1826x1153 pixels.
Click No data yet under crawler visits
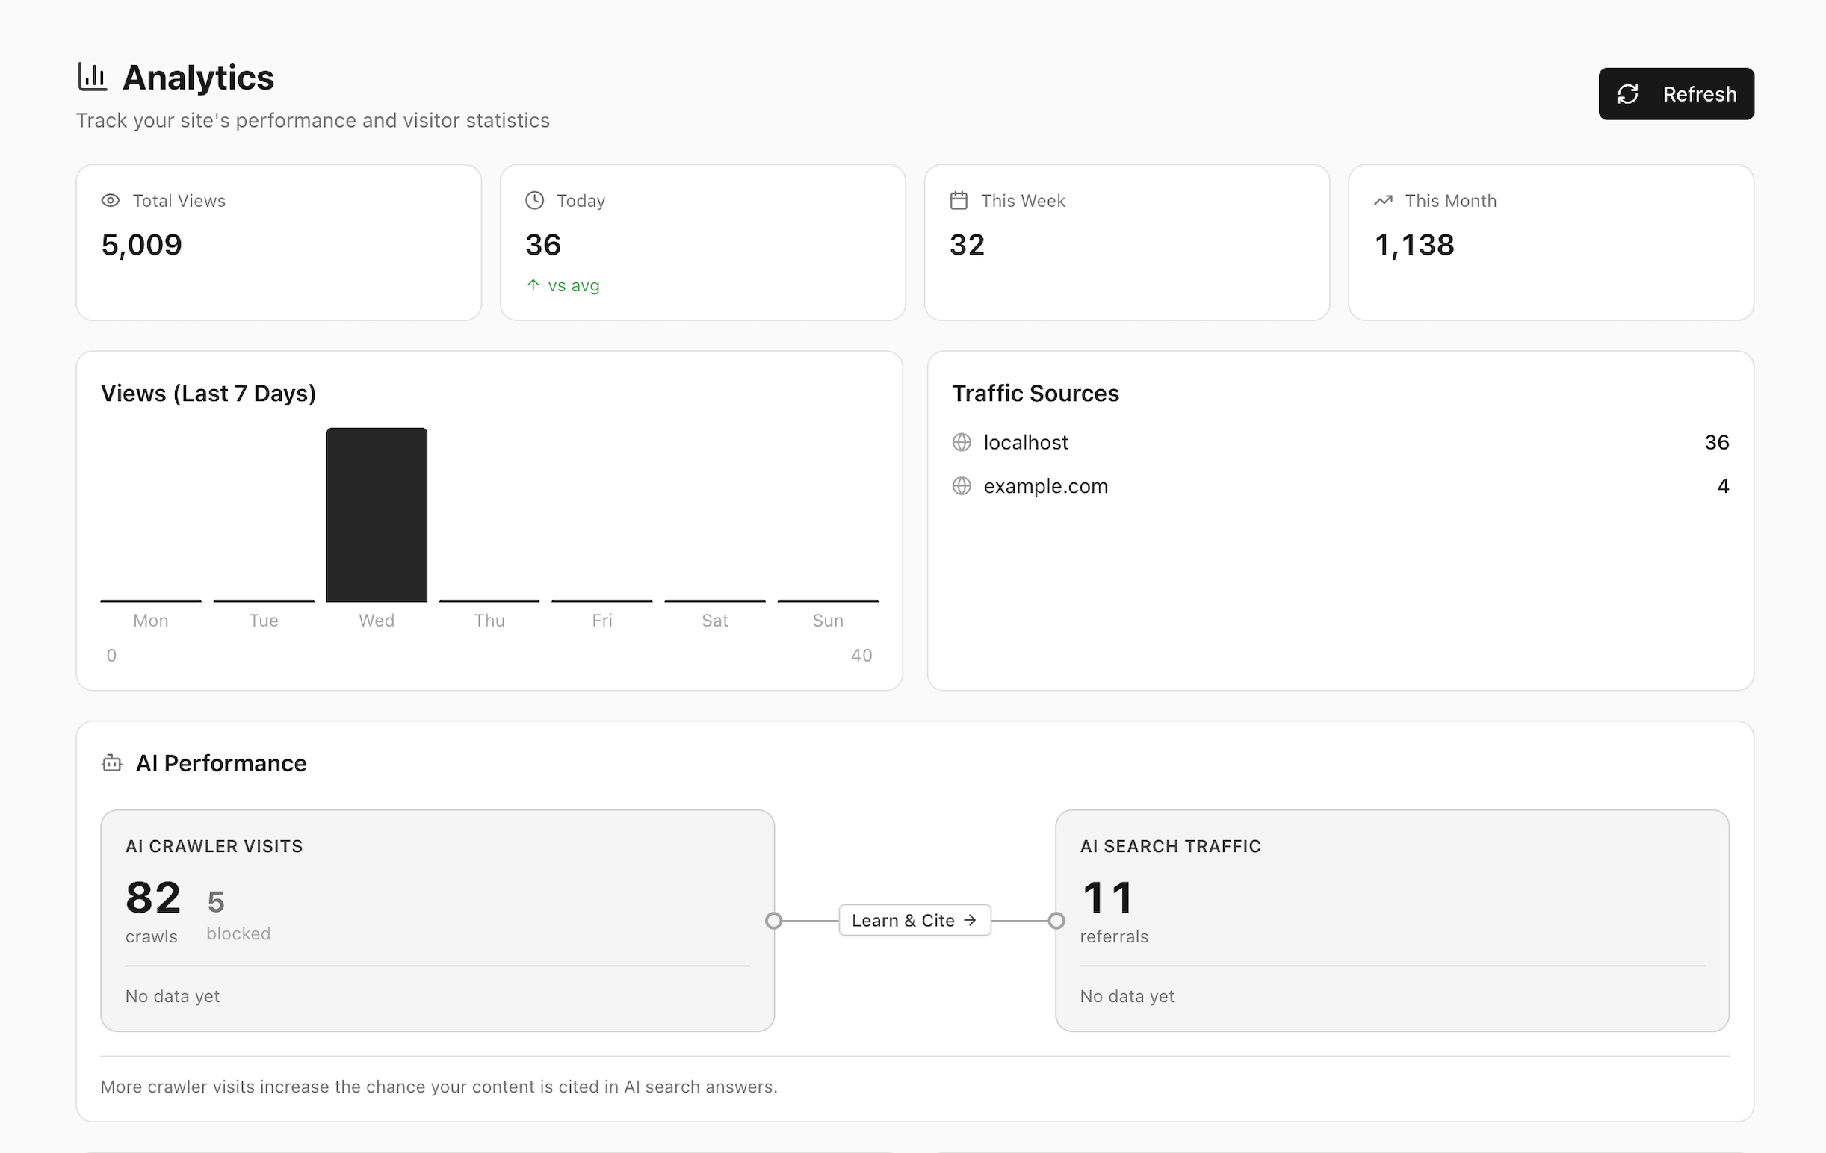[173, 996]
